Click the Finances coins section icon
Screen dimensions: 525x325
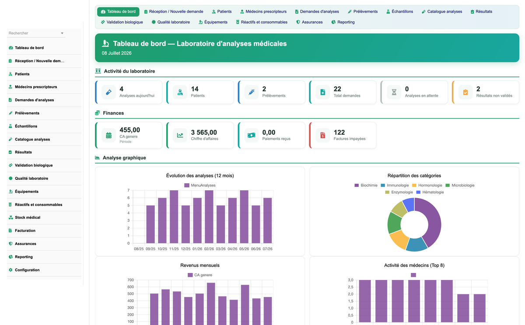point(98,113)
